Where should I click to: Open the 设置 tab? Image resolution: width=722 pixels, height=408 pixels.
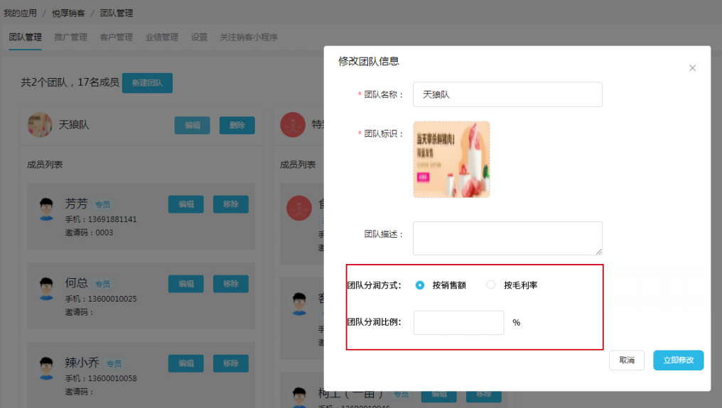coord(200,38)
